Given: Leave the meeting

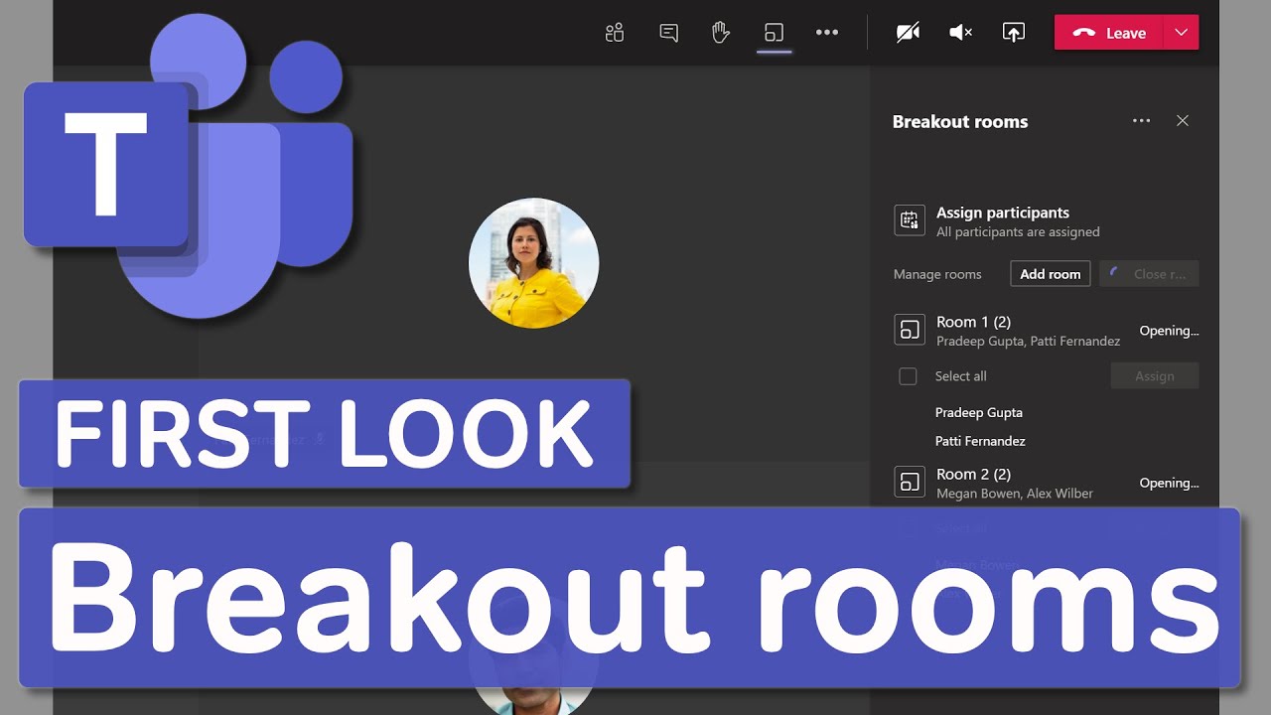Looking at the screenshot, I should (x=1109, y=33).
